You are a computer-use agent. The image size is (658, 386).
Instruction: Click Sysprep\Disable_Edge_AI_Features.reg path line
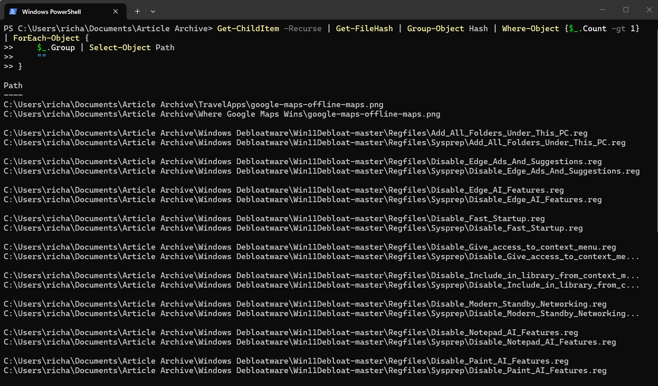coord(303,199)
